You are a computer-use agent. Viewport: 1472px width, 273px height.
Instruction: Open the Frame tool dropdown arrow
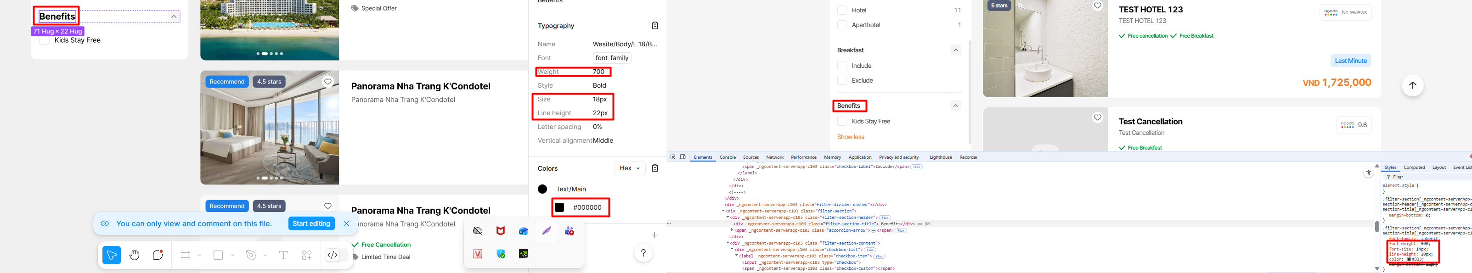(x=199, y=255)
